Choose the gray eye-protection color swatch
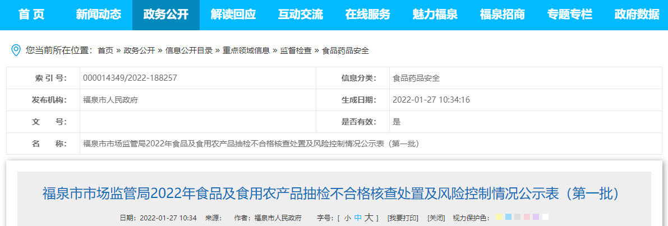The image size is (668, 226). point(518,216)
